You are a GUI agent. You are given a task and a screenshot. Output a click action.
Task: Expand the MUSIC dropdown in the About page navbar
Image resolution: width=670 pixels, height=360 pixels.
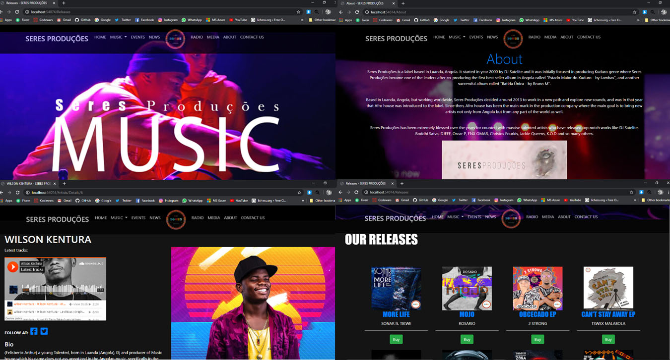[457, 37]
